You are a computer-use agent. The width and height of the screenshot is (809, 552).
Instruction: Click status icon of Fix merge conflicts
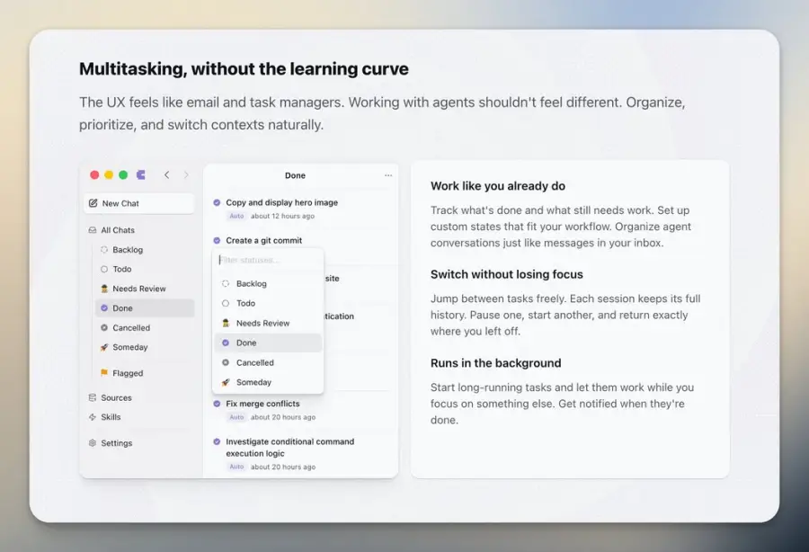[x=217, y=404]
